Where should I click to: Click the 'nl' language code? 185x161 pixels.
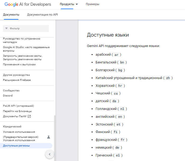pyautogui.click(x=122, y=109)
